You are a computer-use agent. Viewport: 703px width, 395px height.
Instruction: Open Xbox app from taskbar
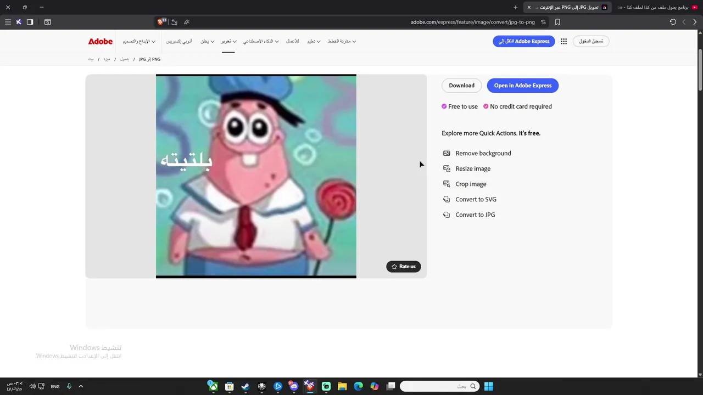213,386
